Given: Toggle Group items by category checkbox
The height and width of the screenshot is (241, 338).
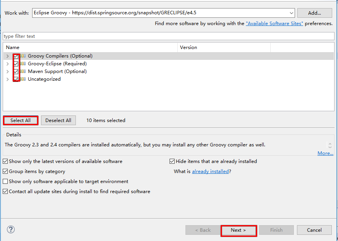Looking at the screenshot, I should pos(5,171).
